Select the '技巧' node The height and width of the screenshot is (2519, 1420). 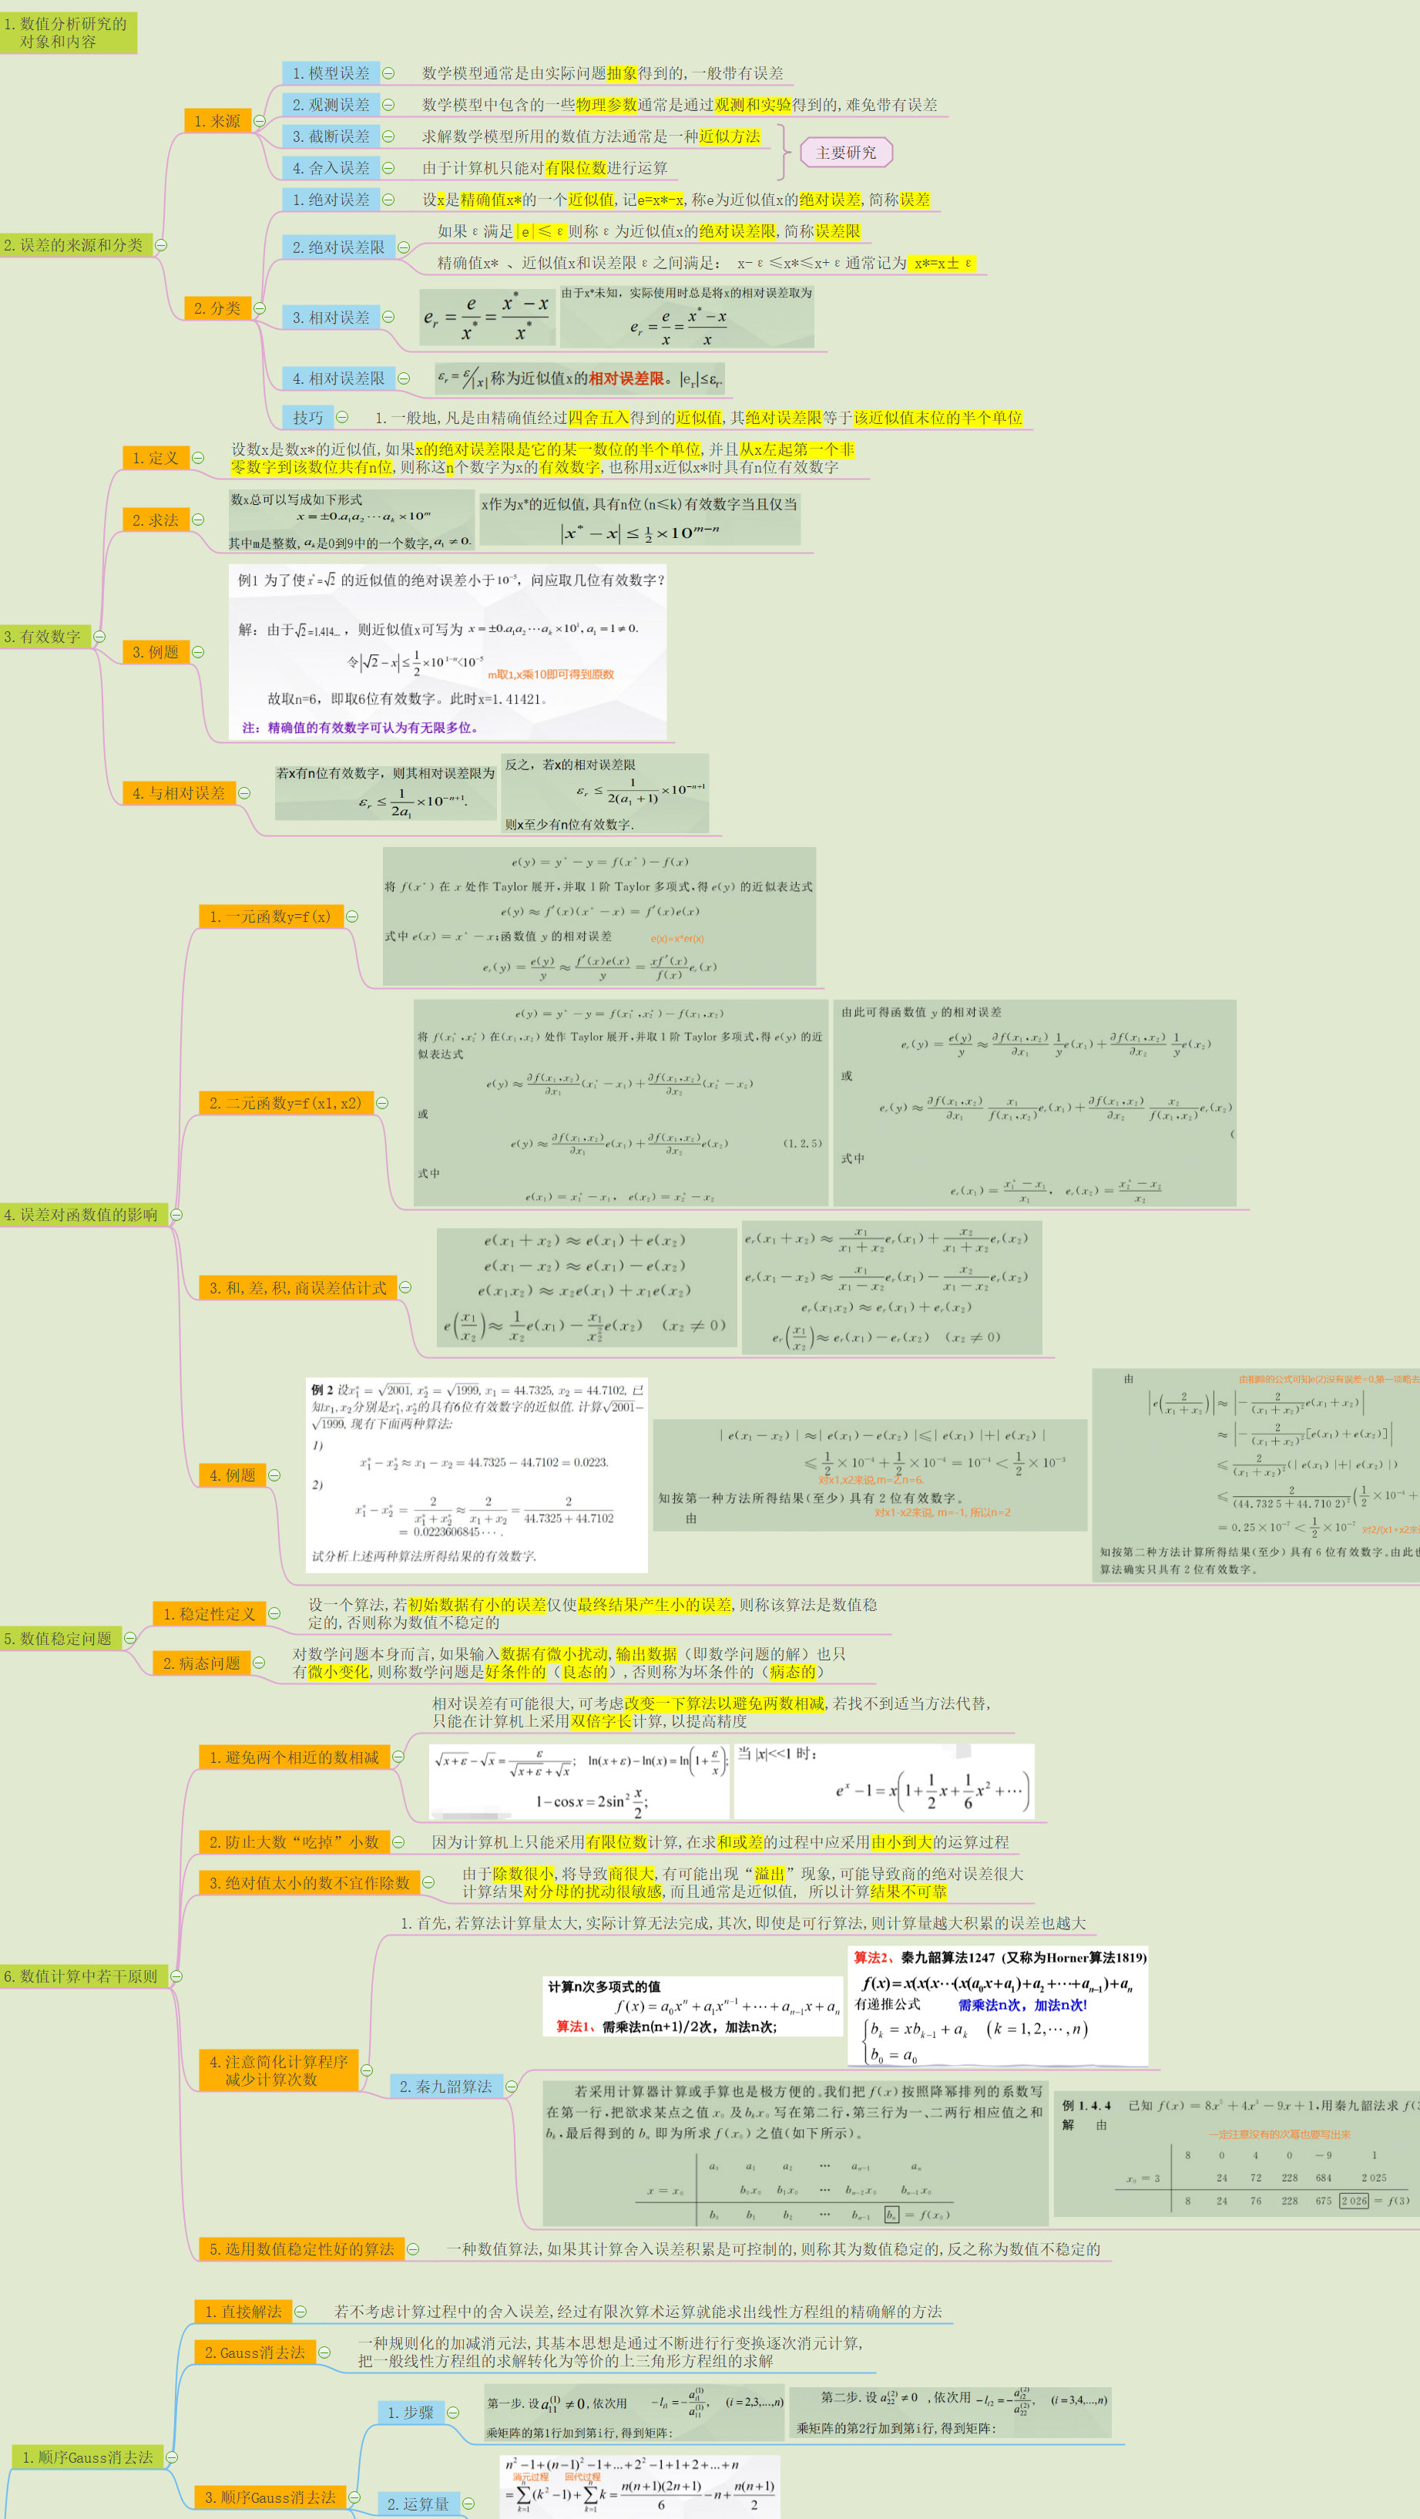[x=308, y=416]
